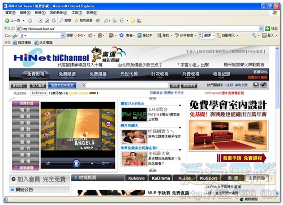Expand the 頻道總覽 channel overview header
The image size is (283, 205).
point(25,168)
